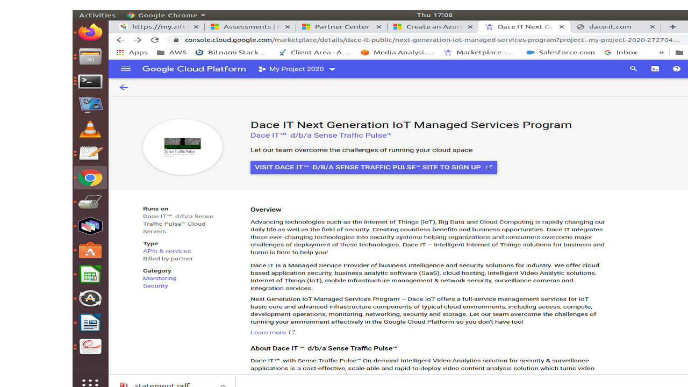Click the Google Cloud Platform title
688x387 pixels.
[194, 69]
